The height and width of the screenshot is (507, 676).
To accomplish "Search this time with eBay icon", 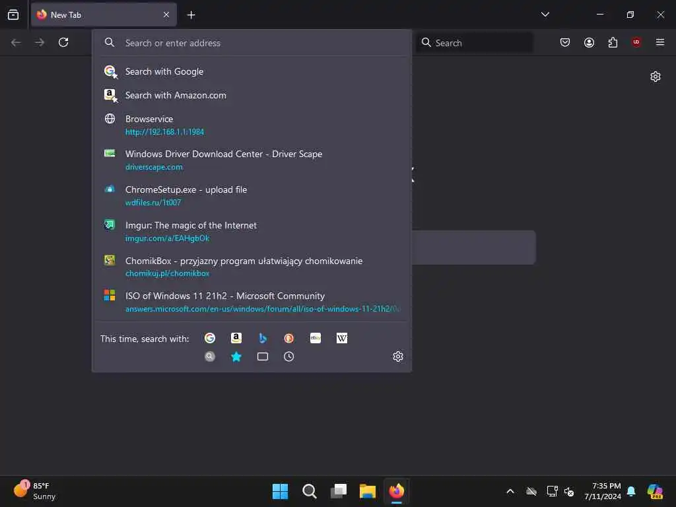I will [x=316, y=339].
